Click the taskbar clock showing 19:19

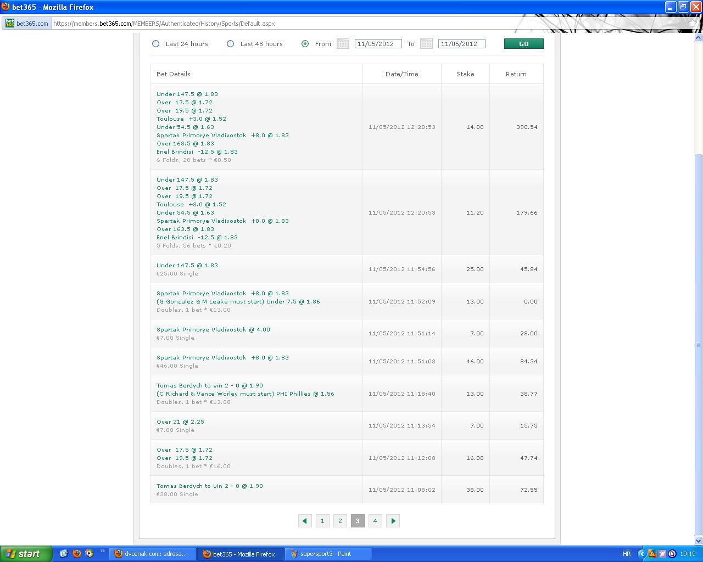(688, 554)
